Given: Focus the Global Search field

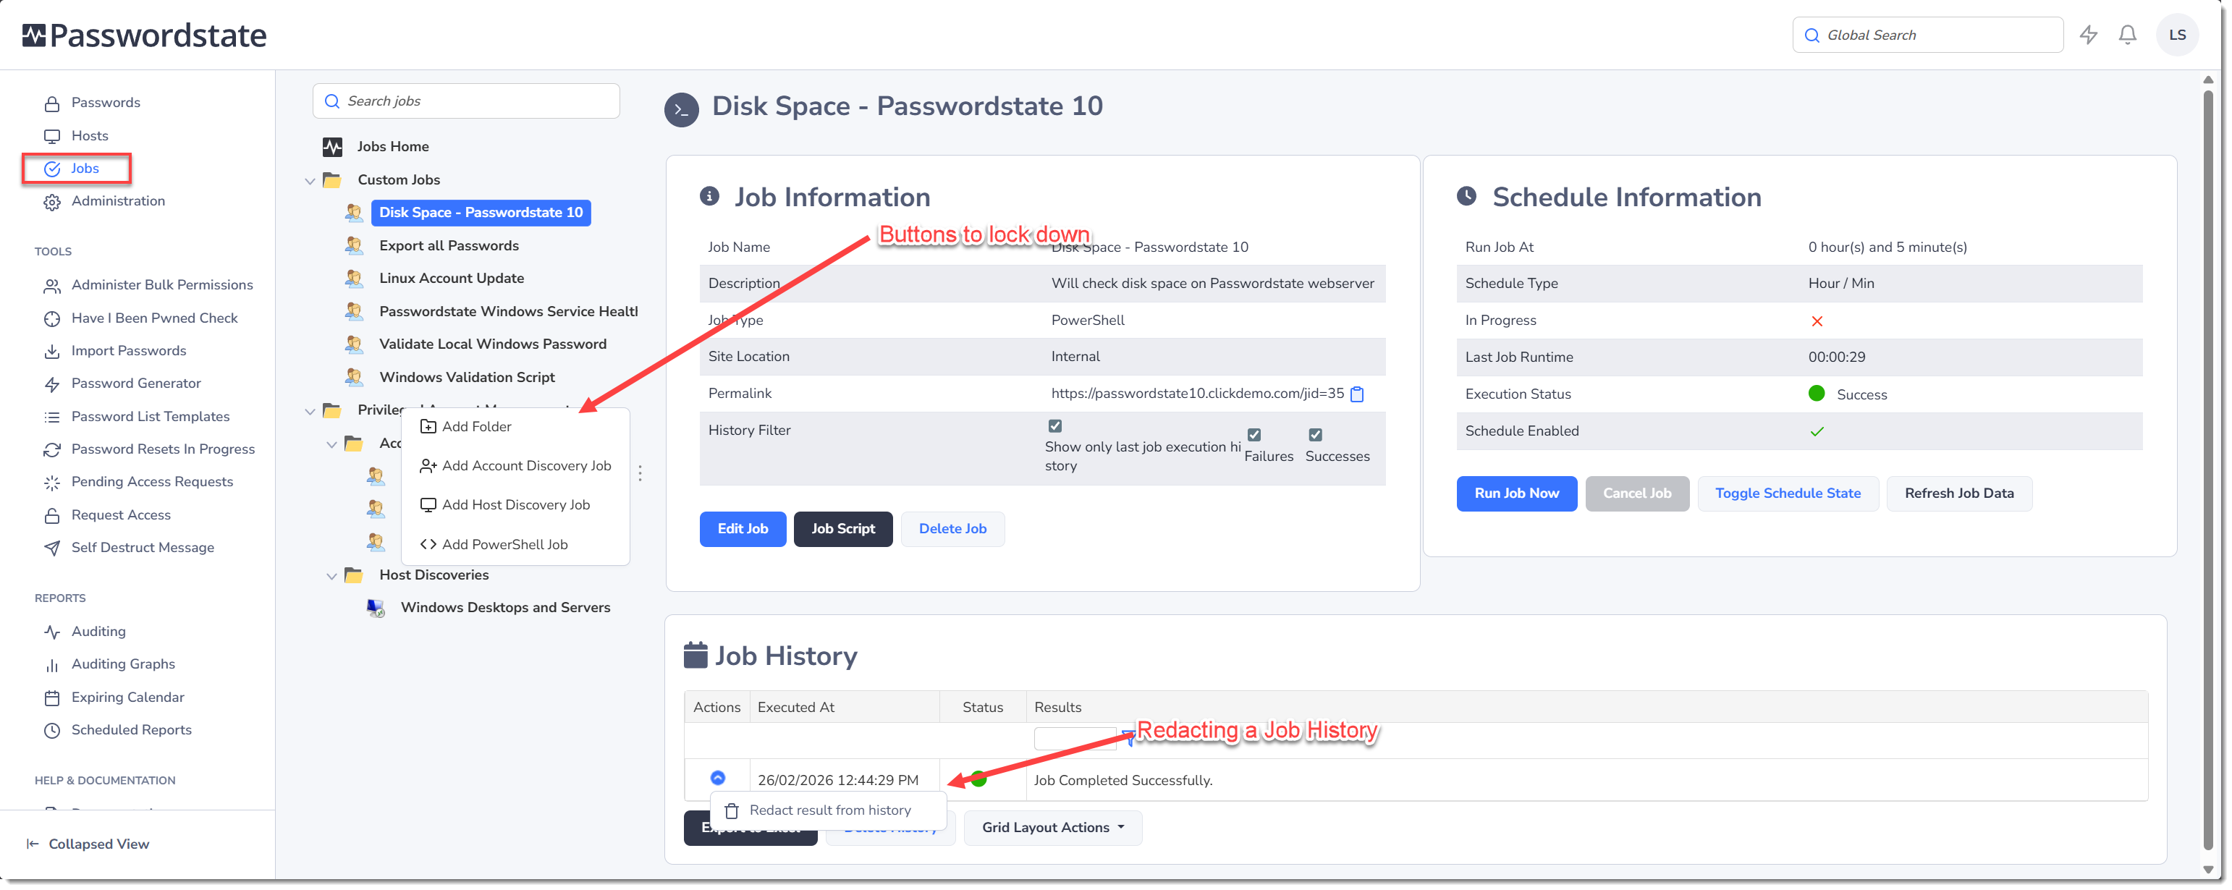Looking at the screenshot, I should [1927, 35].
